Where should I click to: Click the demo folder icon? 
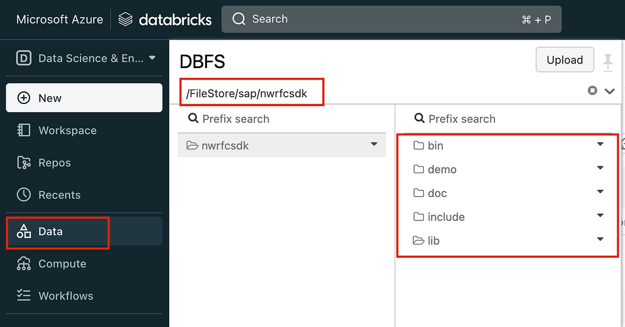419,169
